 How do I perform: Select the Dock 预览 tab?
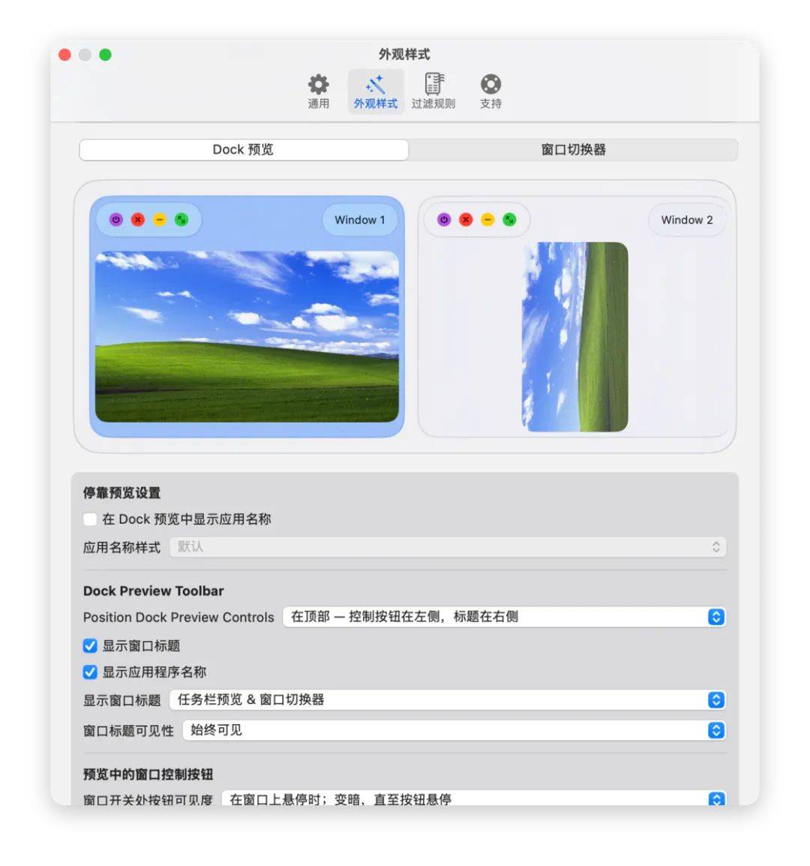[x=243, y=150]
